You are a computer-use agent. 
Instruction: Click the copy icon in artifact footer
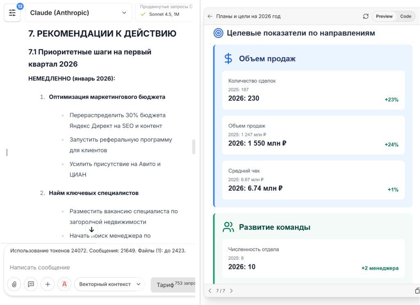(x=417, y=291)
